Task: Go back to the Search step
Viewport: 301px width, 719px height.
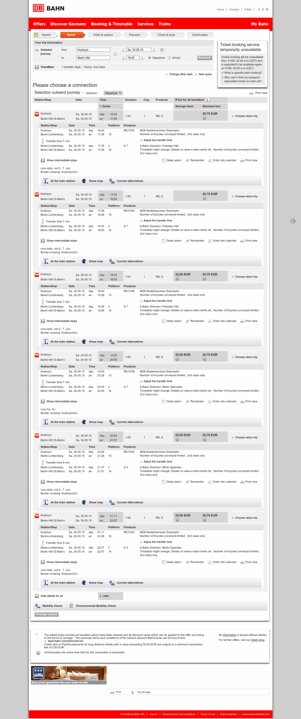Action: click(45, 35)
